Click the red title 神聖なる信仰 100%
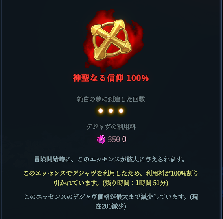 click(x=111, y=78)
